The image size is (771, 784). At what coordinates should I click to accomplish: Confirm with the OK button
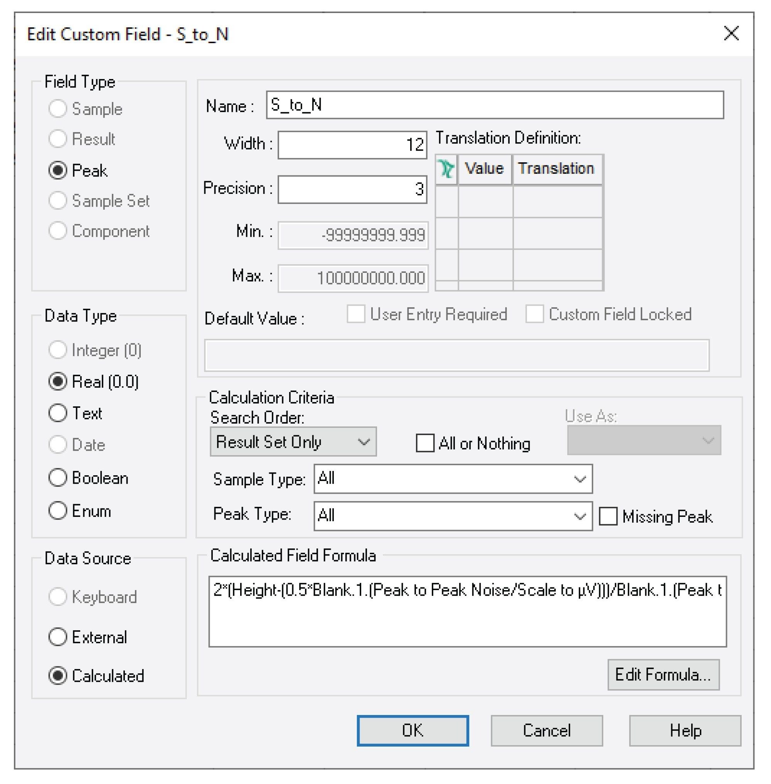coord(412,731)
